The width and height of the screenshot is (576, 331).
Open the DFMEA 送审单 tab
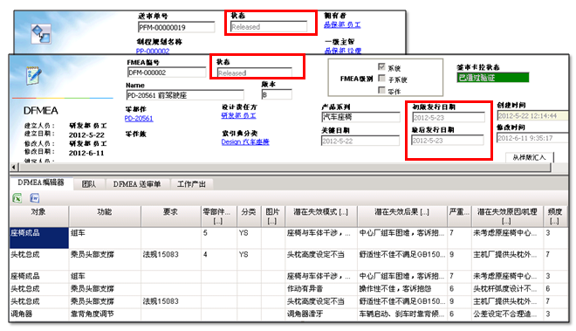pos(137,184)
